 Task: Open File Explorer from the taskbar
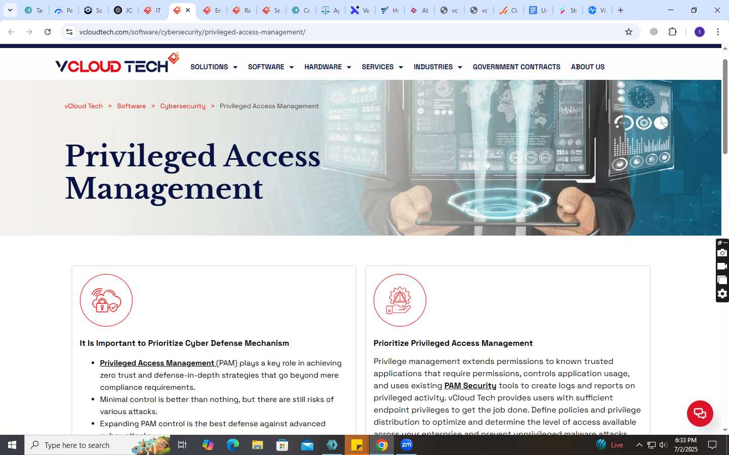tap(257, 445)
